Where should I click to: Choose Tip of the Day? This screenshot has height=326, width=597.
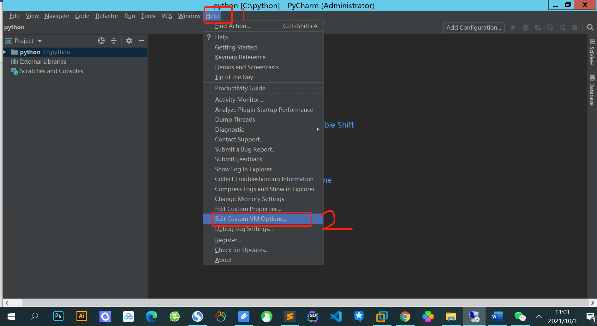tap(263, 77)
